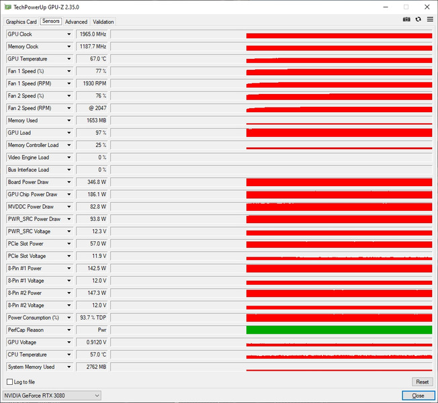Expand the PerfCap Reason dropdown
The width and height of the screenshot is (438, 403).
tap(69, 330)
